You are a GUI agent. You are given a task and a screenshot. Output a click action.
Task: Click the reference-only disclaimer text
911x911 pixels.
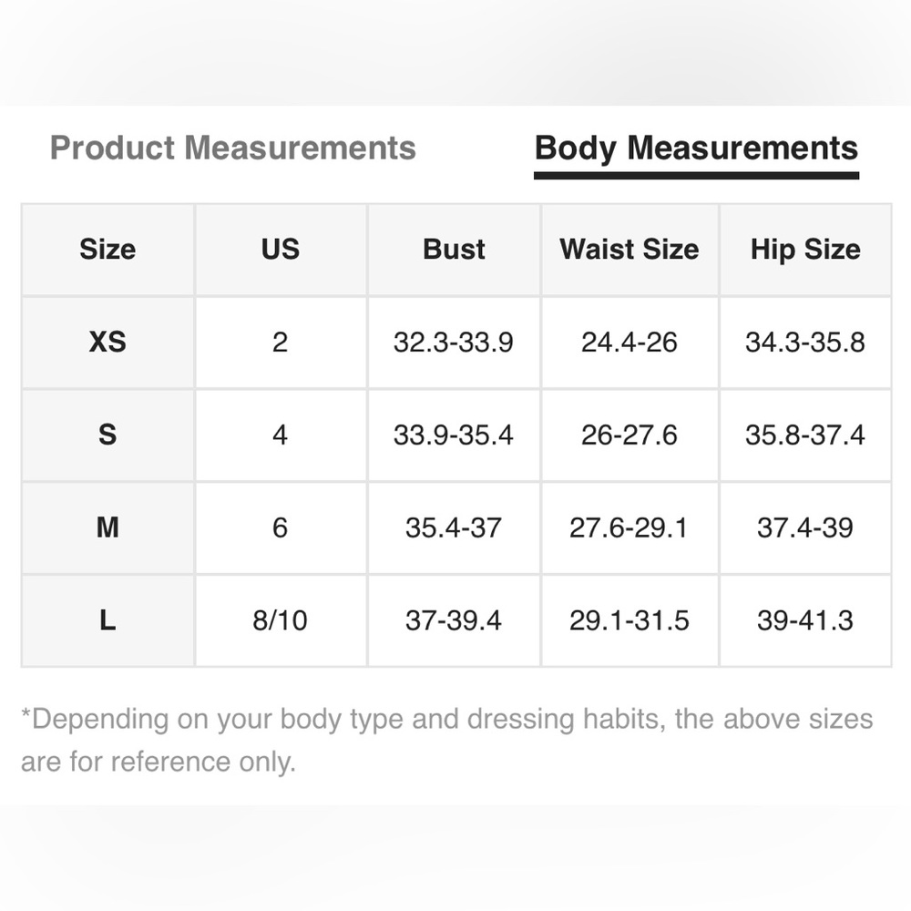446,740
